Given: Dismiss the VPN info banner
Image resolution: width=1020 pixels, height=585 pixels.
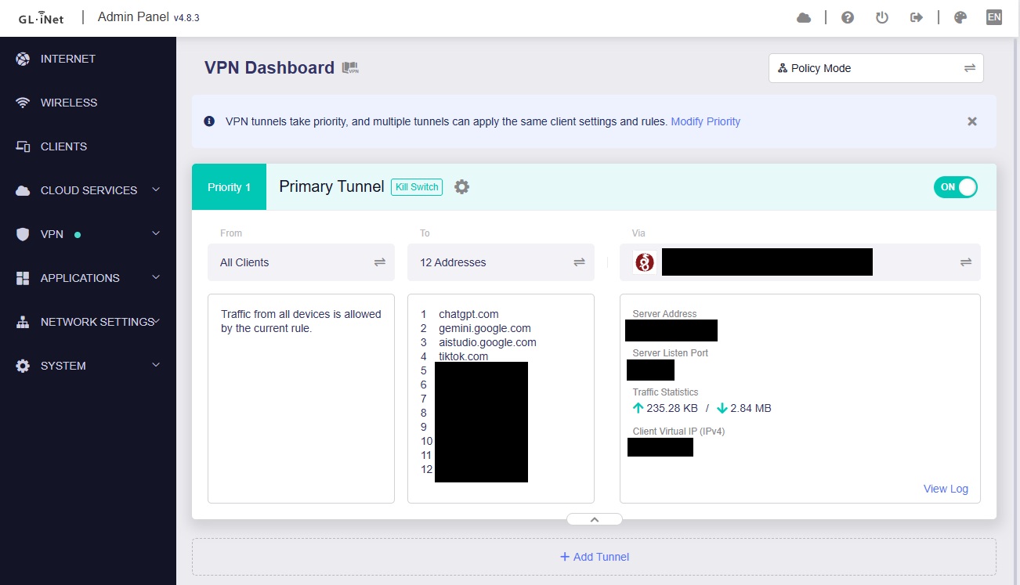Looking at the screenshot, I should (x=972, y=121).
